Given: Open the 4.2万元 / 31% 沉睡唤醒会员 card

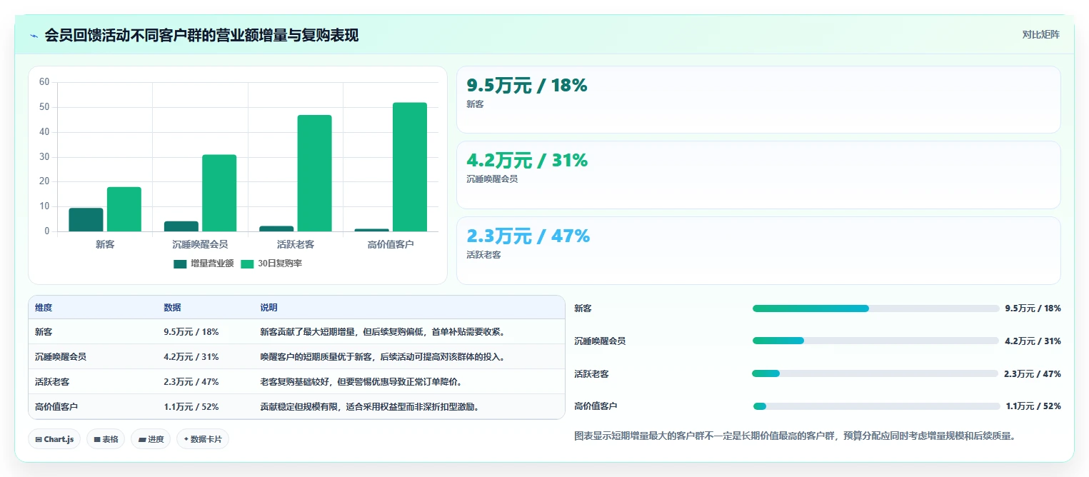Looking at the screenshot, I should point(758,175).
